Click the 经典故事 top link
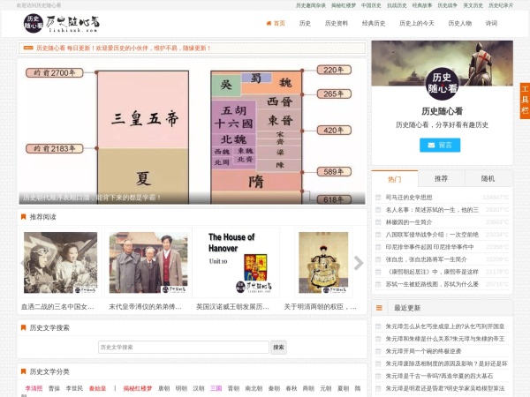Screen dimensions: 530x397 pyautogui.click(x=422, y=5)
